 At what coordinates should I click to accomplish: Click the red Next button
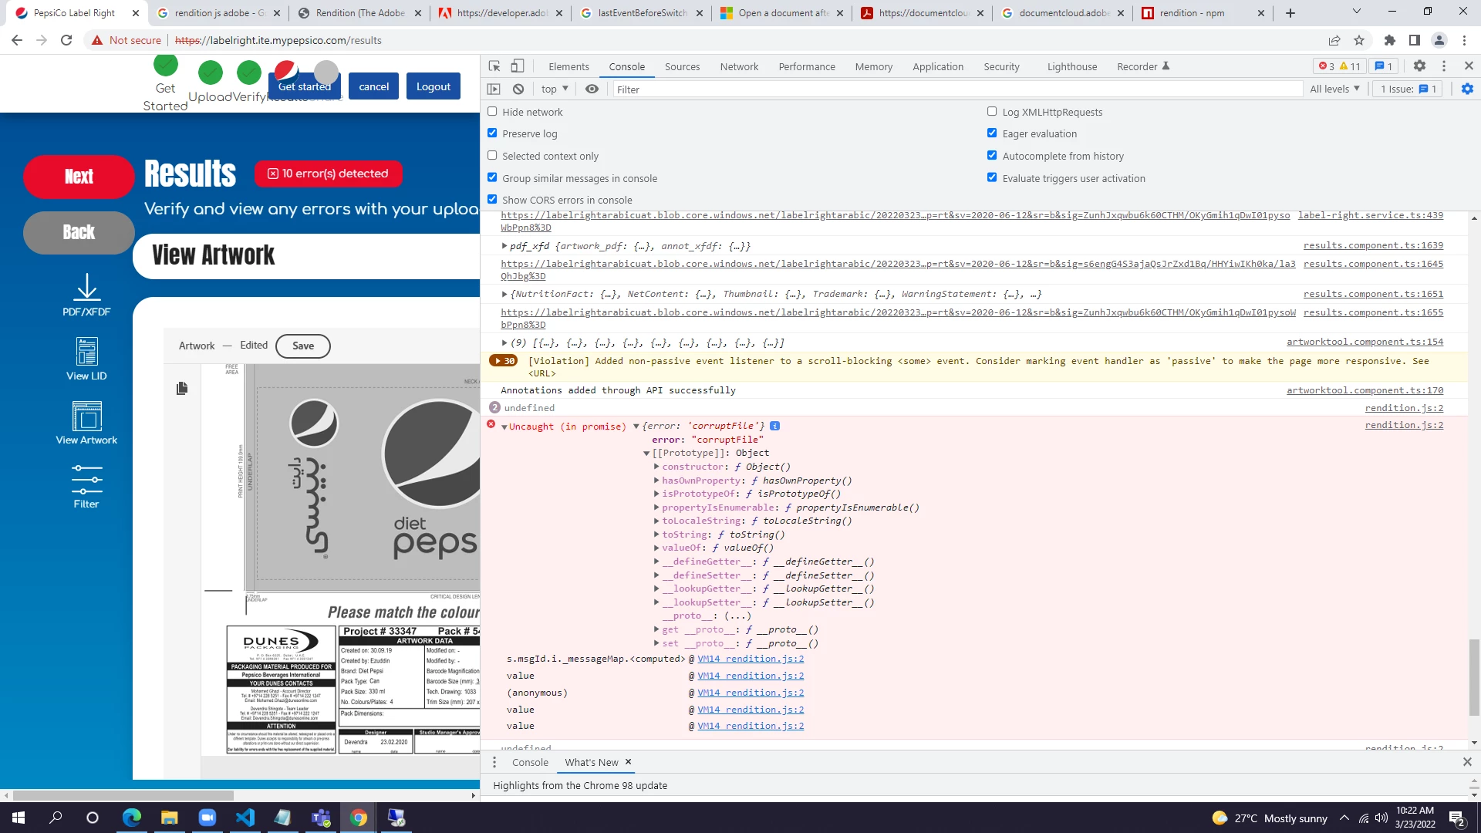79,177
